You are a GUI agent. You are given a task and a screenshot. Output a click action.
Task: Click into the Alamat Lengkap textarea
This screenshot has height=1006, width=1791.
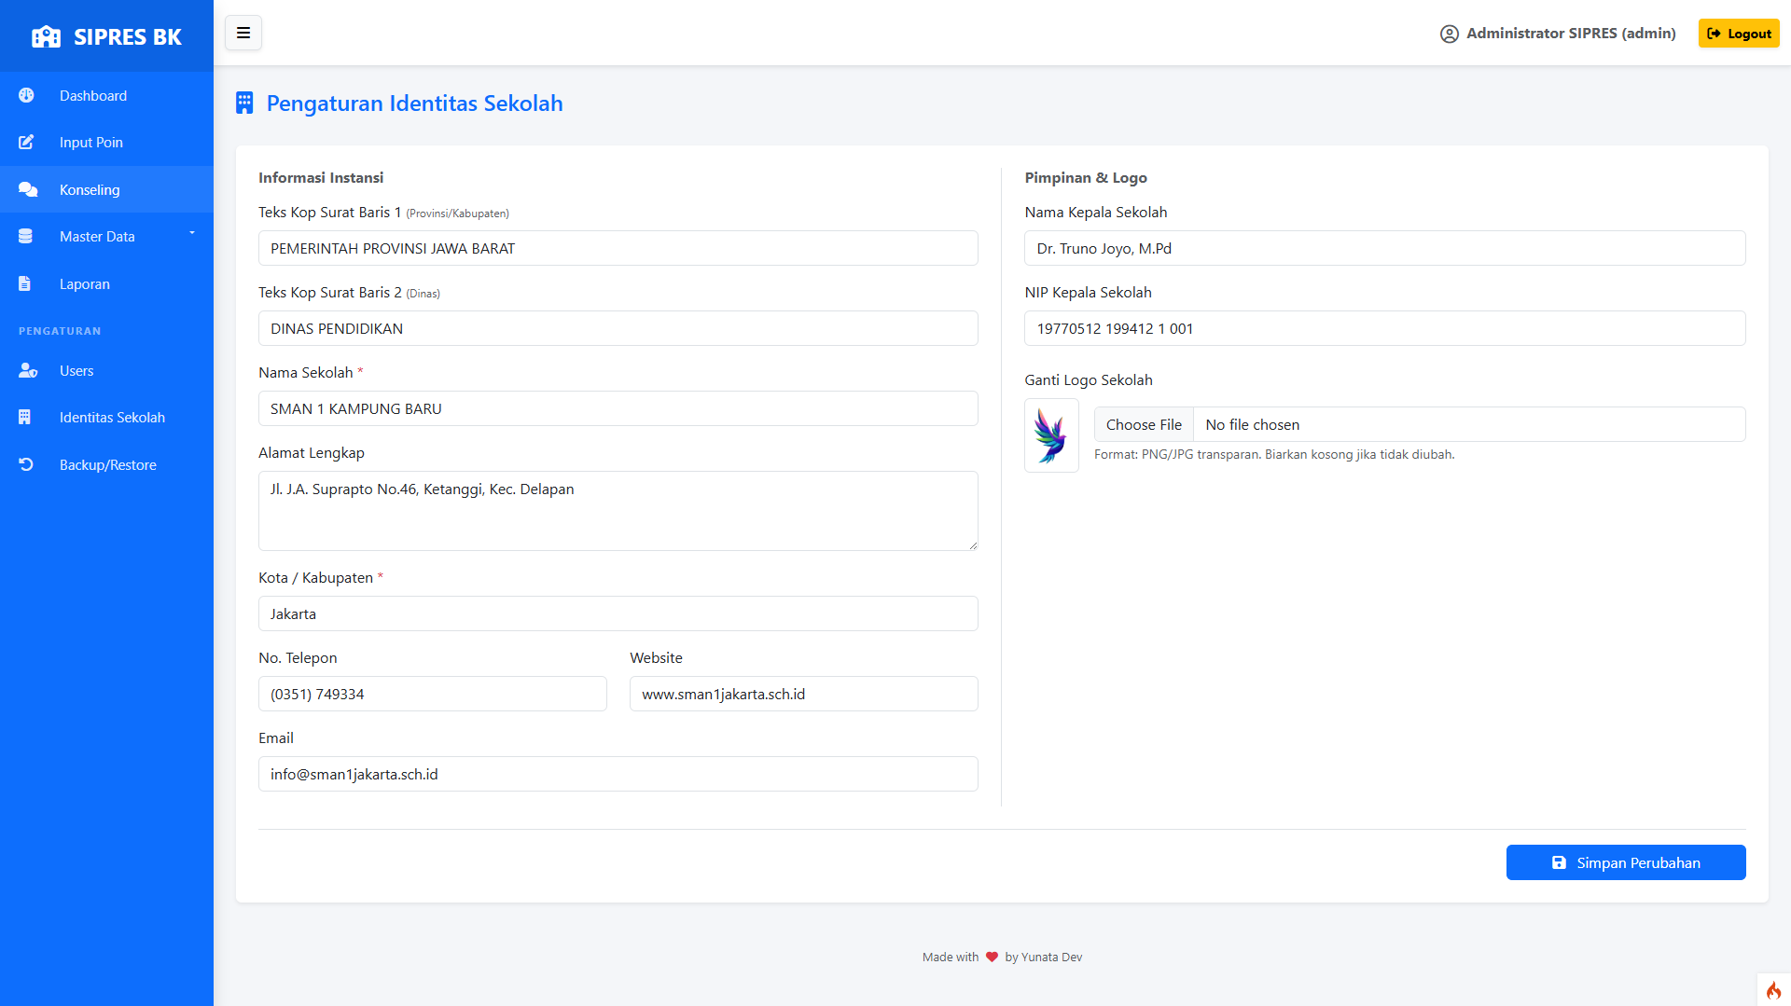tap(618, 511)
